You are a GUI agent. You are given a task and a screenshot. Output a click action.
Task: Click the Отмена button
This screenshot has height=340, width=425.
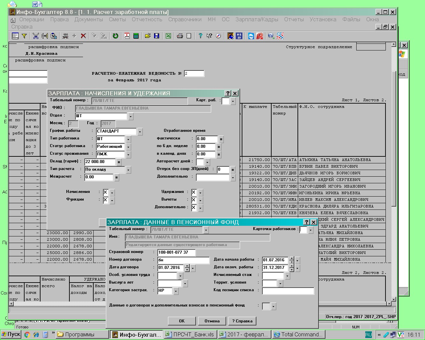click(212, 321)
